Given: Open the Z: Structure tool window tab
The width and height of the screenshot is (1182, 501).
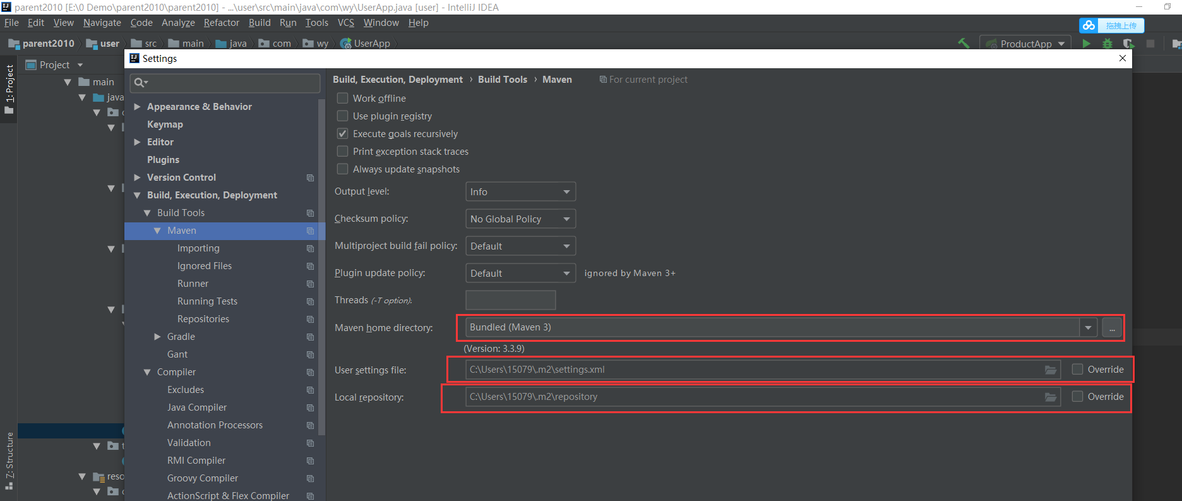Looking at the screenshot, I should 9,461.
